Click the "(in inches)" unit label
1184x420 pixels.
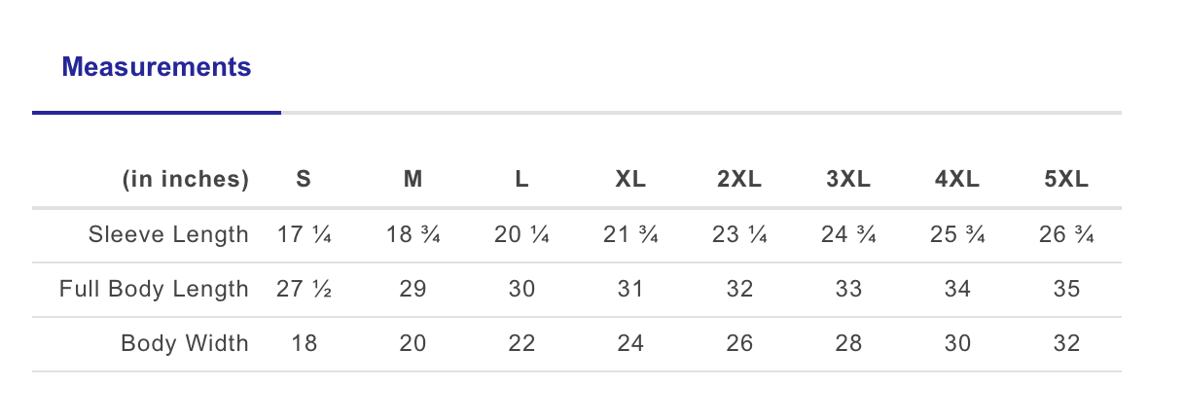pos(186,180)
